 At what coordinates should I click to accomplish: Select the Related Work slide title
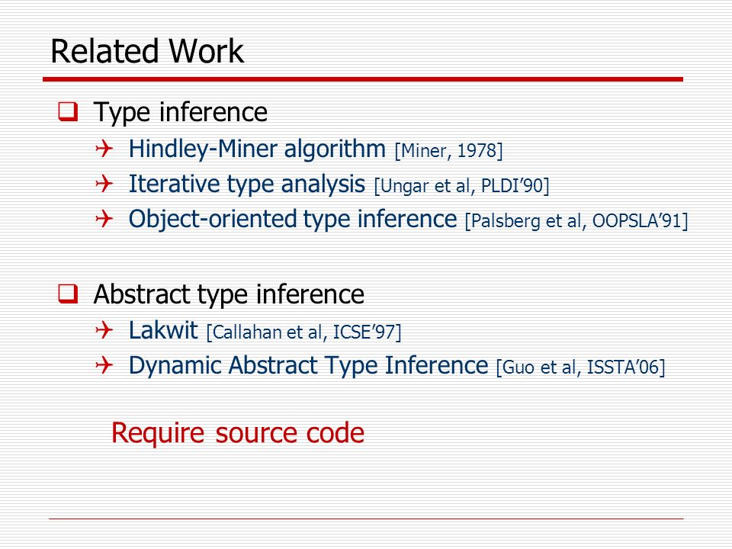pos(147,51)
